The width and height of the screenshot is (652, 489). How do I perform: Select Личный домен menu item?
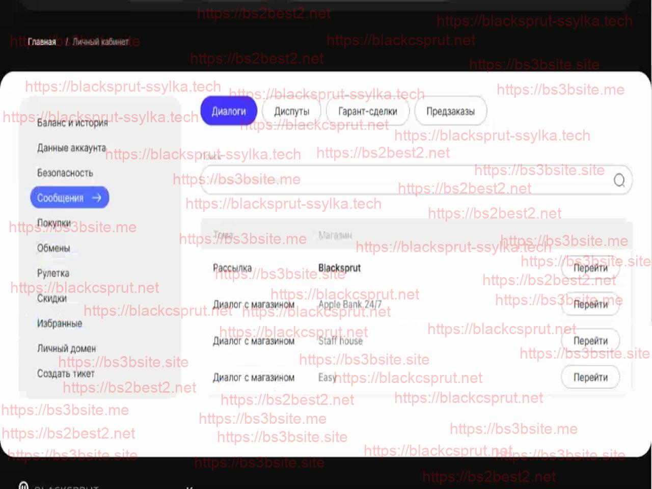[x=66, y=348]
